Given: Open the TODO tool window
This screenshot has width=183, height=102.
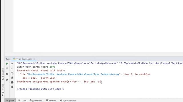Looking at the screenshot, I should click(22, 101).
